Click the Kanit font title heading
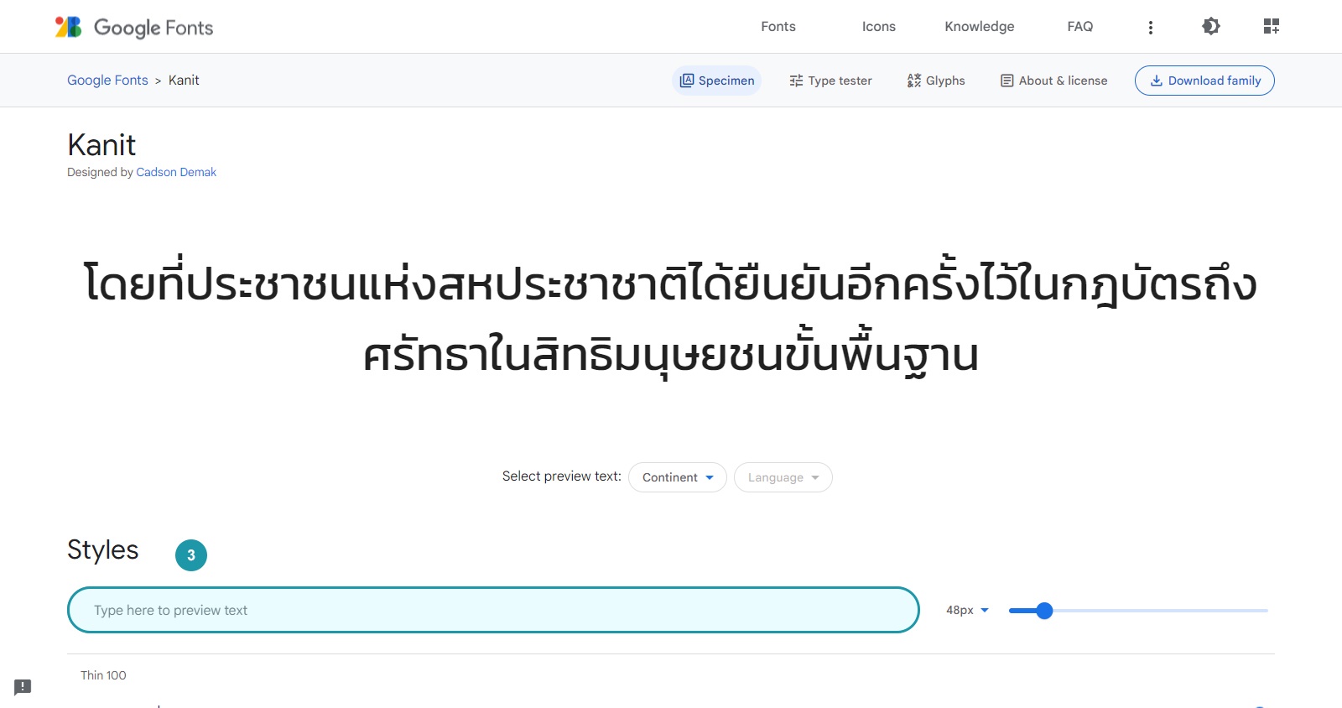The height and width of the screenshot is (708, 1342). click(x=101, y=145)
